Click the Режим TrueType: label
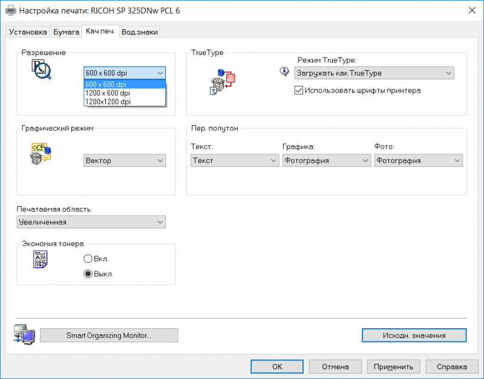Image resolution: width=484 pixels, height=379 pixels. [327, 60]
